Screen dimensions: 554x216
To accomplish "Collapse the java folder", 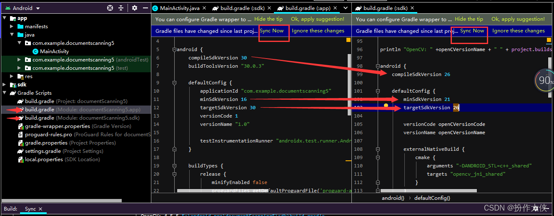I will pos(12,35).
